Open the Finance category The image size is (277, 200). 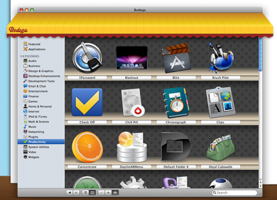tap(31, 96)
